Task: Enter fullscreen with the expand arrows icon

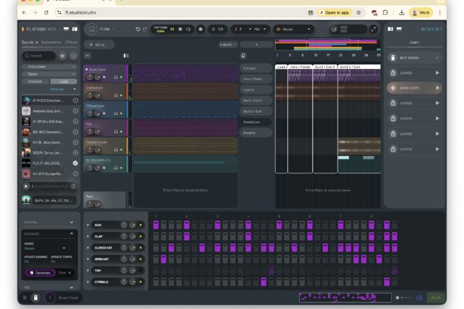Action: pyautogui.click(x=373, y=29)
